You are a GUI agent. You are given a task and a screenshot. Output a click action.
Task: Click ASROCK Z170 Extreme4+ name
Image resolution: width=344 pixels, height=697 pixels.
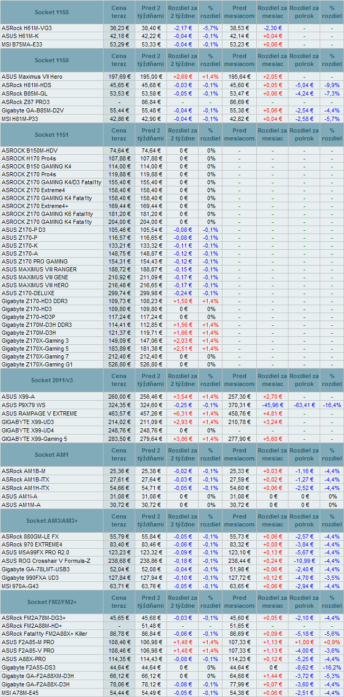tap(35, 206)
